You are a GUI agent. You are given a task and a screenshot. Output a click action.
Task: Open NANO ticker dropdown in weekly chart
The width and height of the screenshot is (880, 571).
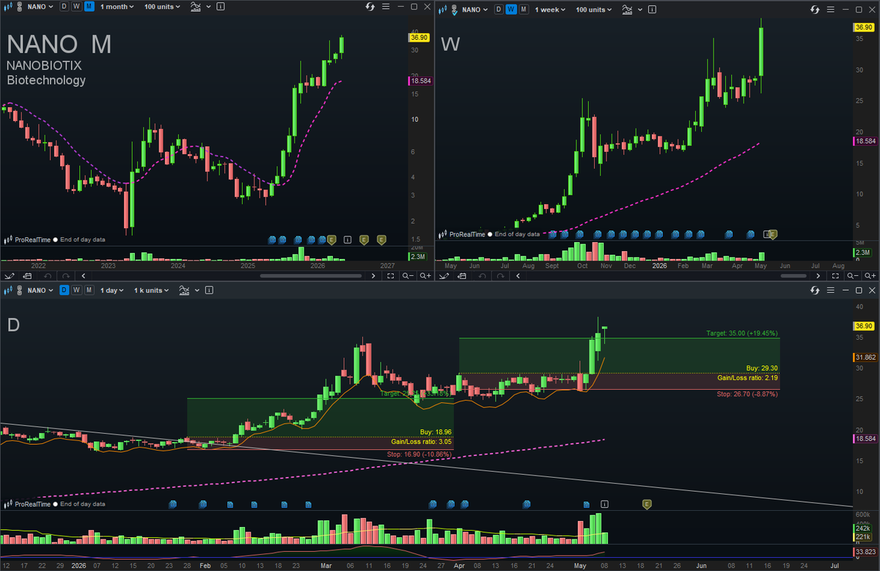[474, 10]
